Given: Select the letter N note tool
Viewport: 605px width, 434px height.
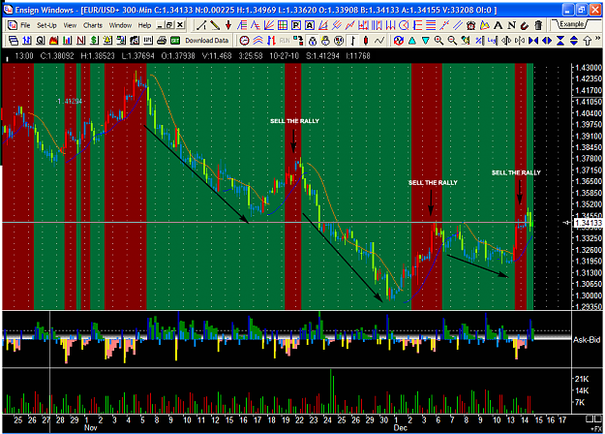Looking at the screenshot, I should click(511, 26).
